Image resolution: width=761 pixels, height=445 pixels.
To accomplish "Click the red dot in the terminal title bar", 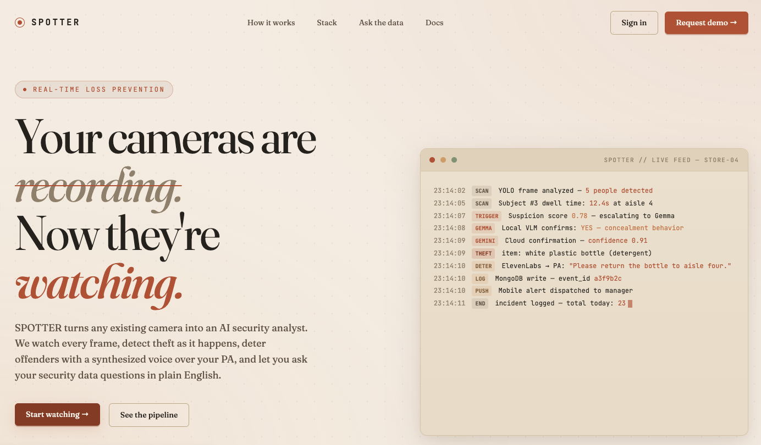I will point(432,160).
